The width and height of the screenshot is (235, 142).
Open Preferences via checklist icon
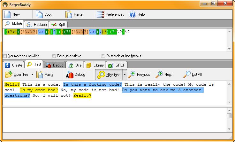pyautogui.click(x=100, y=14)
